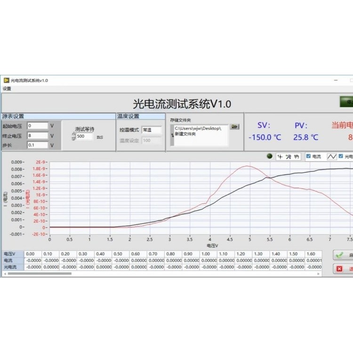
Task: Toggle the 光电流 plot visibility checkbox
Action: (x=342, y=157)
